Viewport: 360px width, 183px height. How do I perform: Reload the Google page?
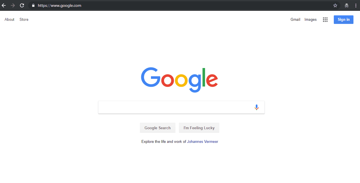pos(22,5)
